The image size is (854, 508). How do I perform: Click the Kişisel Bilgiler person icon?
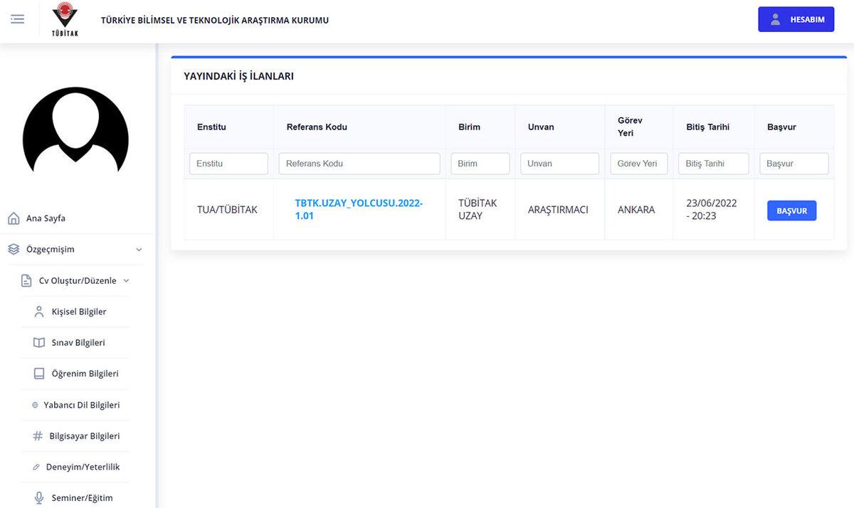pyautogui.click(x=39, y=312)
